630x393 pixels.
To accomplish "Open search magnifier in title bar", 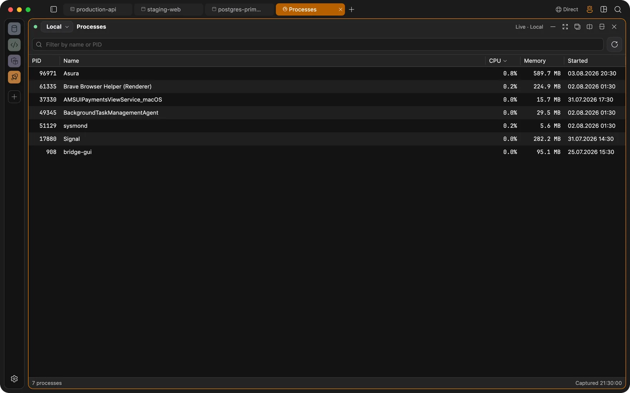I will (618, 10).
